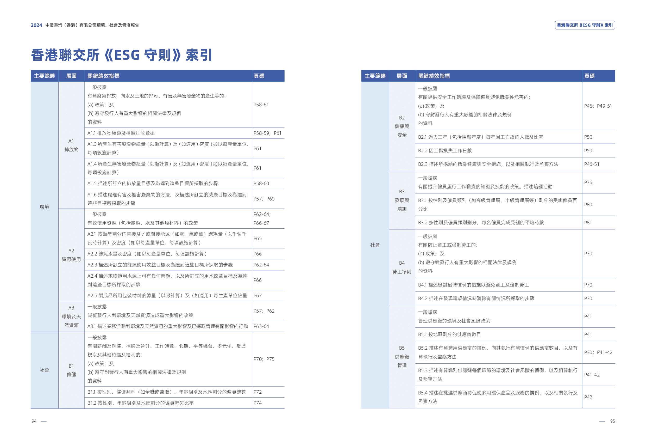Select the A2 資源使用 aspect cell
Image resolution: width=646 pixels, height=439 pixels.
click(x=71, y=255)
